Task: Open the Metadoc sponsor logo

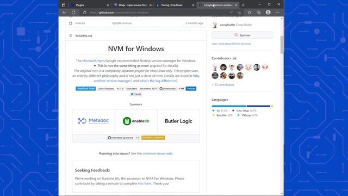Action: (93, 121)
